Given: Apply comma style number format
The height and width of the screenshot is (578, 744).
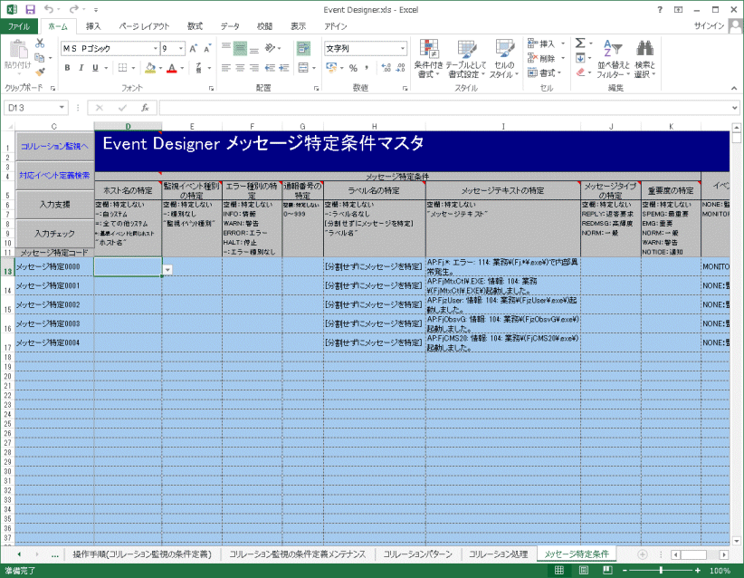Looking at the screenshot, I should (x=367, y=68).
